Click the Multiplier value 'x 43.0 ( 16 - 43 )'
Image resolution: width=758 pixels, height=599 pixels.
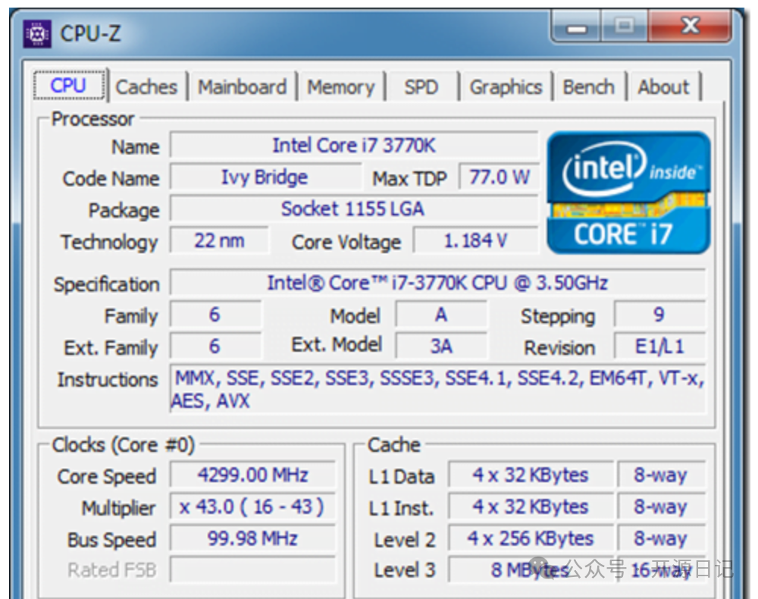252,506
